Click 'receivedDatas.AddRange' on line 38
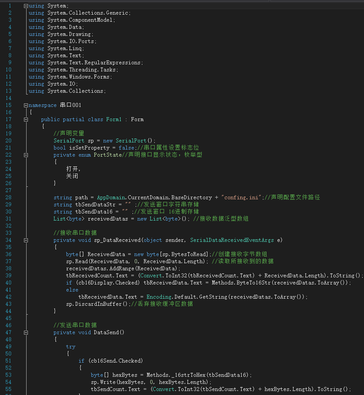 pyautogui.click(x=100, y=268)
